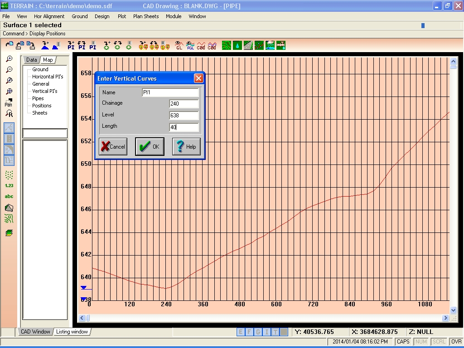Click the road module icon
The height and width of the screenshot is (348, 464).
248,45
